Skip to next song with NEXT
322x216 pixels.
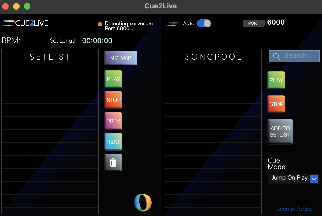coord(113,142)
